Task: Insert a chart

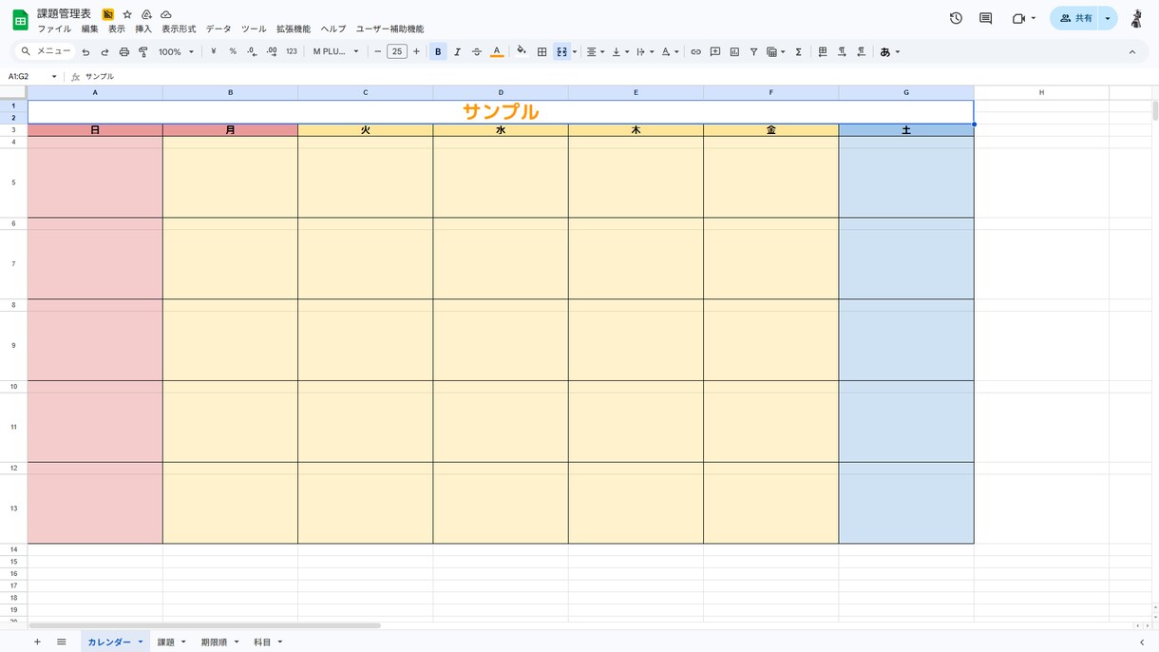Action: (734, 52)
